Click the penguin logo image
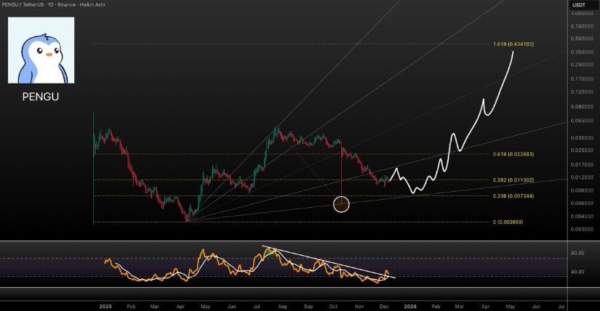This screenshot has width=600, height=311. (x=41, y=50)
